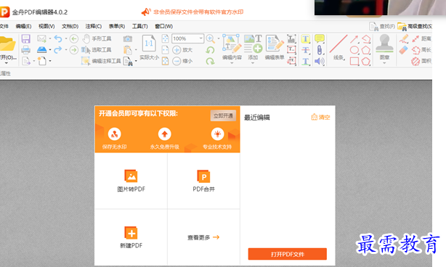Select the Rectangle shape tool icon

click(x=354, y=61)
